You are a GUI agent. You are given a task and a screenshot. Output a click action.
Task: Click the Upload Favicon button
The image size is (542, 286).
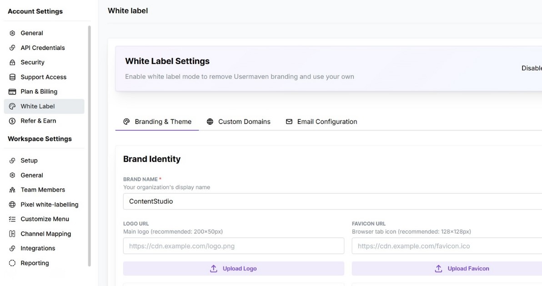pos(462,268)
